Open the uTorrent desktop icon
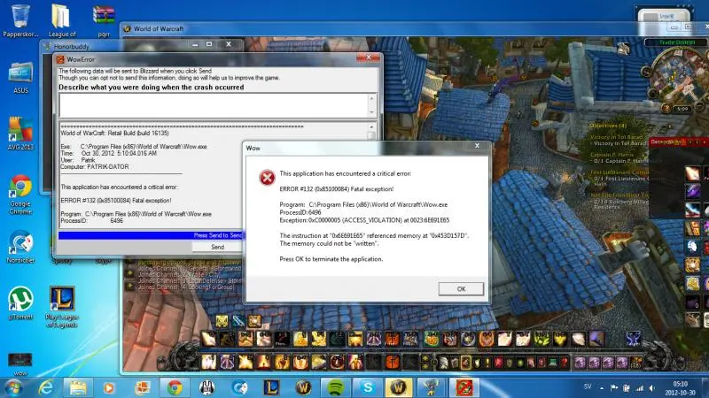 (x=20, y=303)
